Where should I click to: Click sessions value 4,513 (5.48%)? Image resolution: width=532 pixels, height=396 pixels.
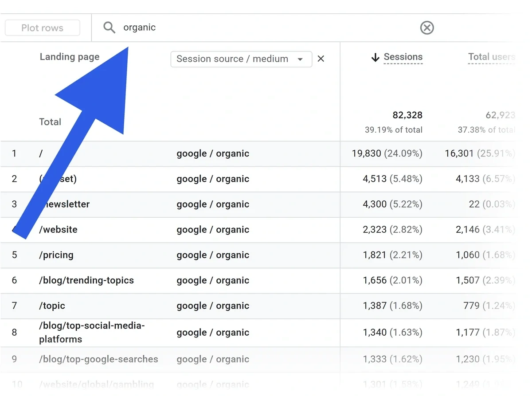[392, 179]
